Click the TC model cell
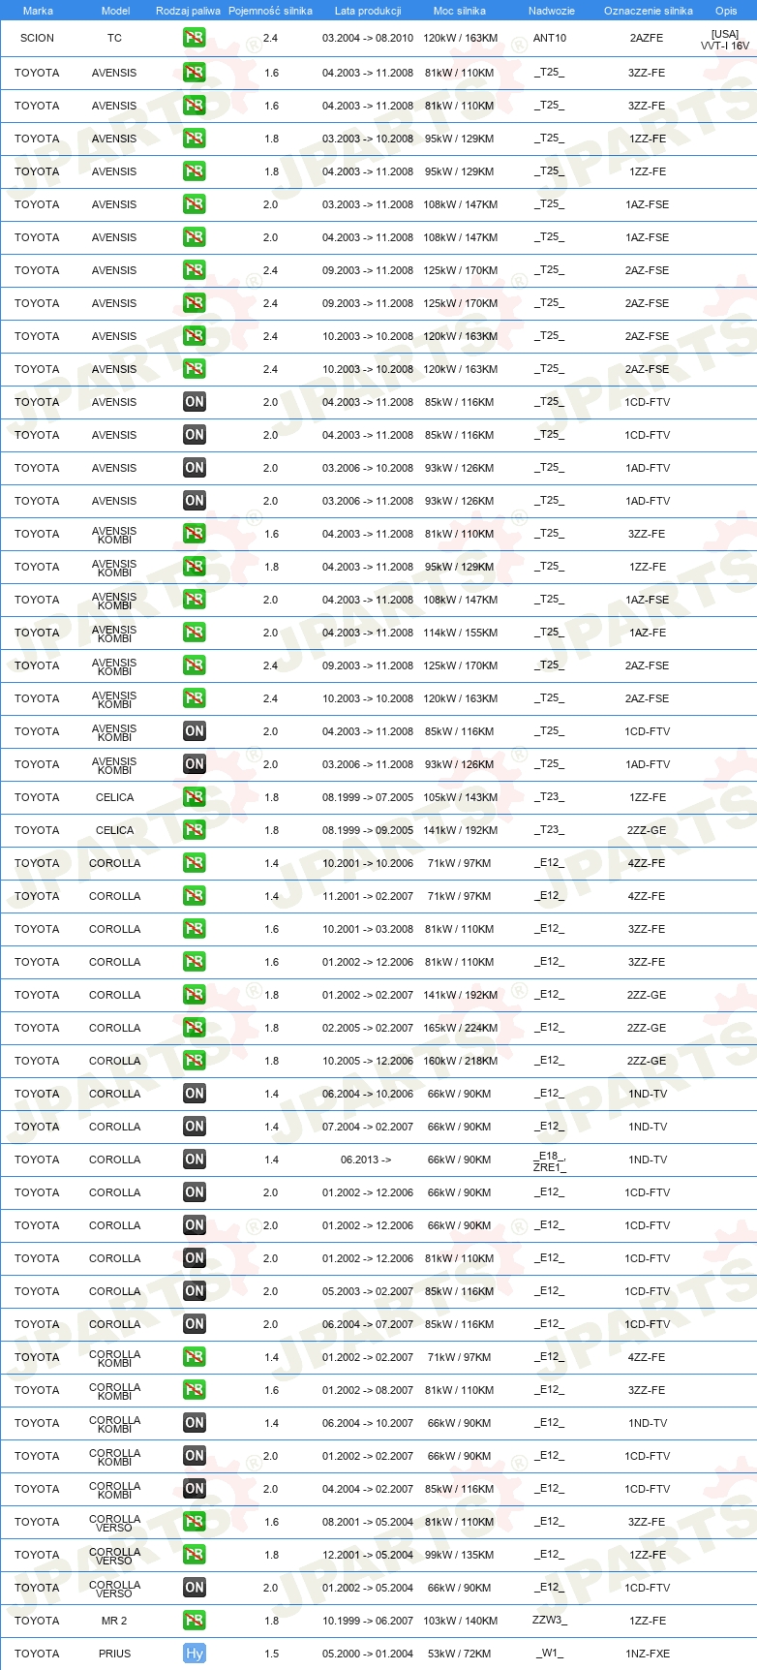Viewport: 757px width, 1670px height. point(114,38)
